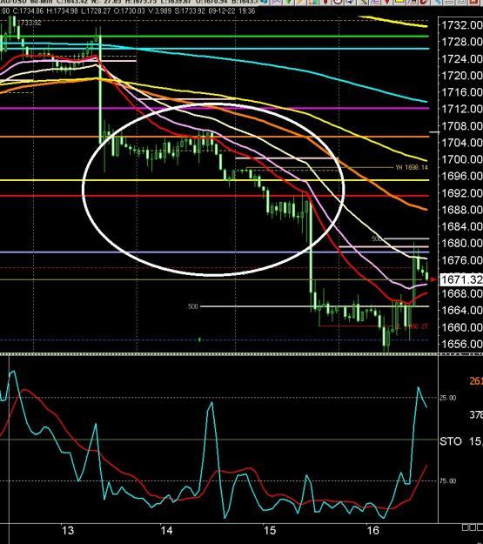
Task: Click the current price label 1671.32
Action: tap(461, 279)
